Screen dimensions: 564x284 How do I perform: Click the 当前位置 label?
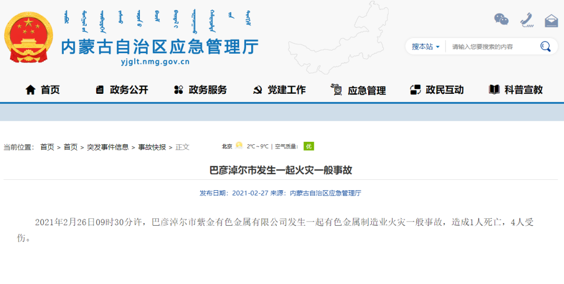click(x=19, y=147)
